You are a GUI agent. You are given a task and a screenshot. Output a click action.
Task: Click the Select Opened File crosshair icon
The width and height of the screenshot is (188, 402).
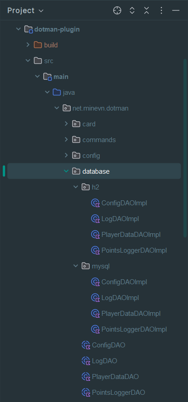pyautogui.click(x=117, y=10)
